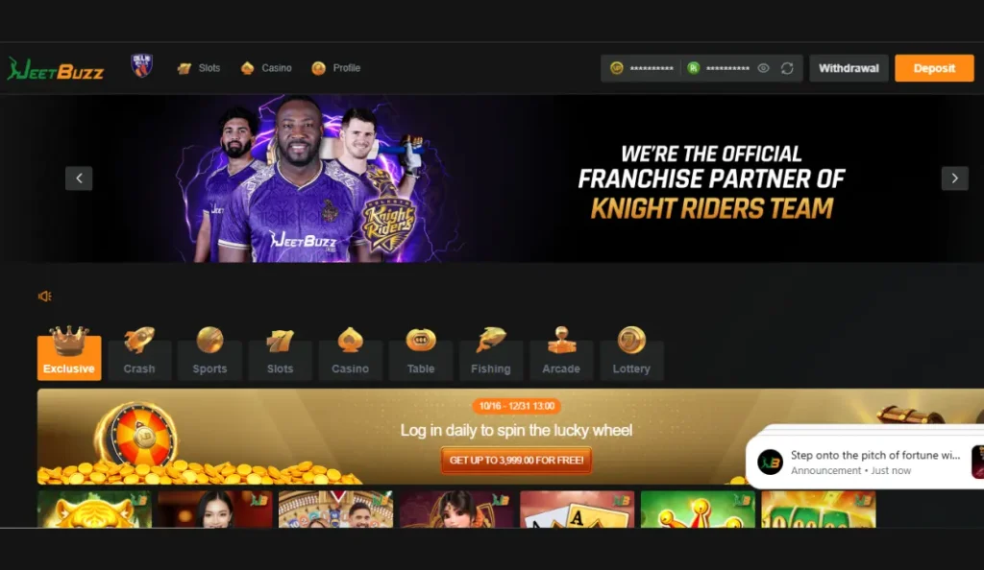Show the previous banner slide
Image resolution: width=984 pixels, height=570 pixels.
(79, 178)
